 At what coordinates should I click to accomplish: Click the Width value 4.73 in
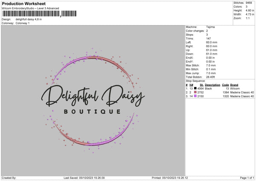(x=250, y=15)
